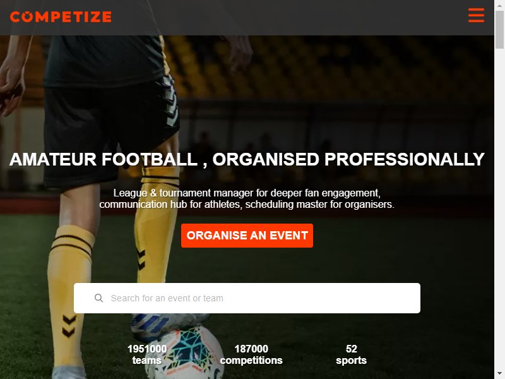
Task: Click the 1951000 teams statistic
Action: [147, 354]
